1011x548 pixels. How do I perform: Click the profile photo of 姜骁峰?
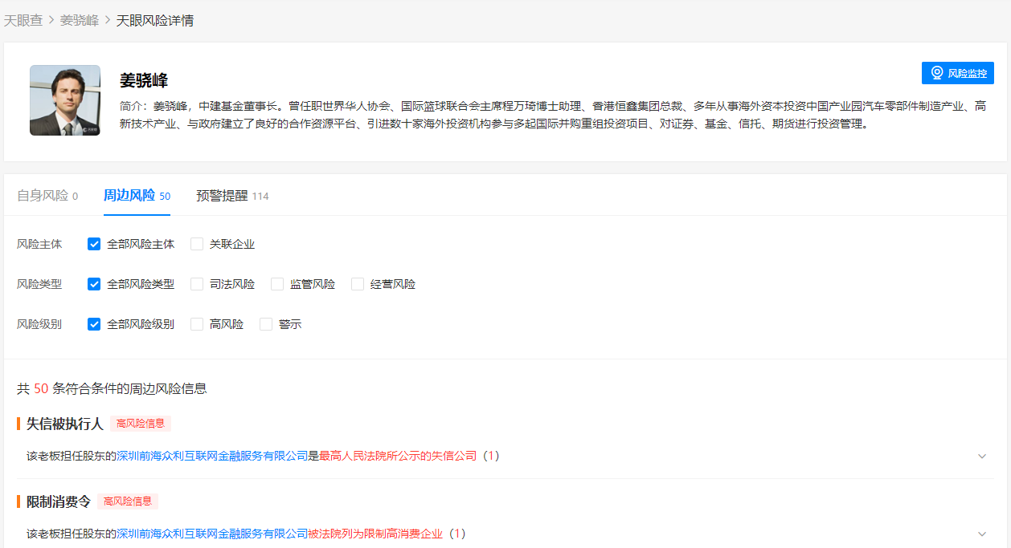pyautogui.click(x=65, y=100)
